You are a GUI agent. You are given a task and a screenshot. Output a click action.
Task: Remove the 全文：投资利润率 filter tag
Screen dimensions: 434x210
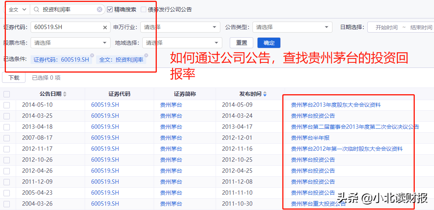(x=146, y=55)
